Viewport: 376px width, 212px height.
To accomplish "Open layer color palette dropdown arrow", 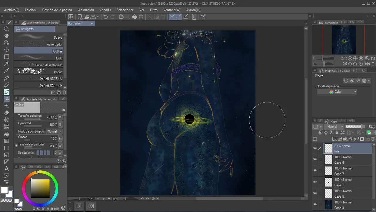I will [x=373, y=133].
